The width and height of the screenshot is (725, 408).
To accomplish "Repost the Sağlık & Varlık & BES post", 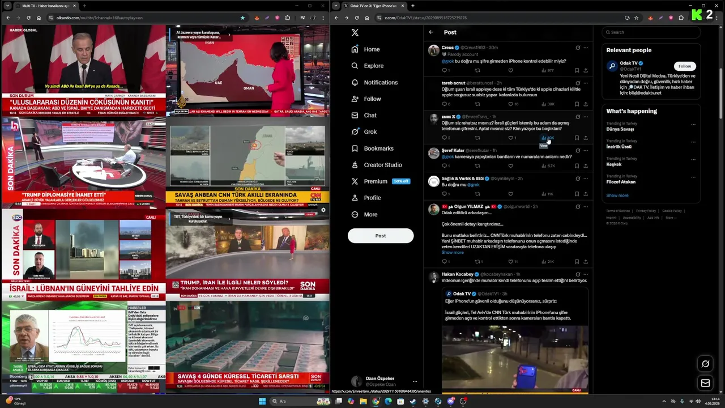I will [x=477, y=194].
